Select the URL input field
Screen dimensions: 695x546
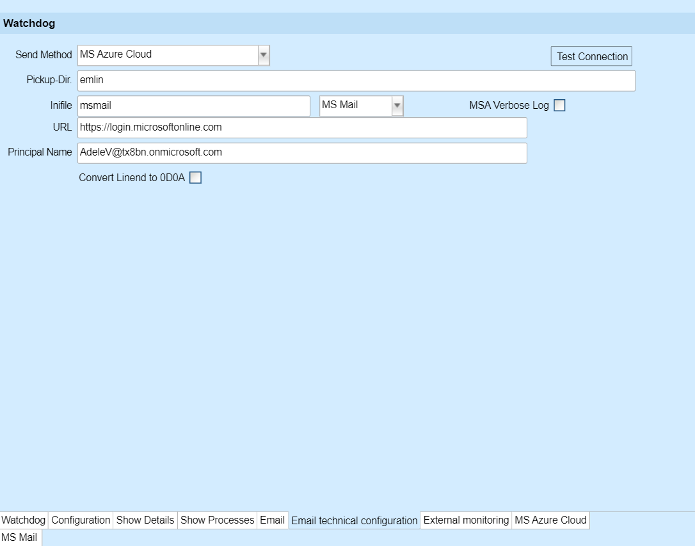302,127
